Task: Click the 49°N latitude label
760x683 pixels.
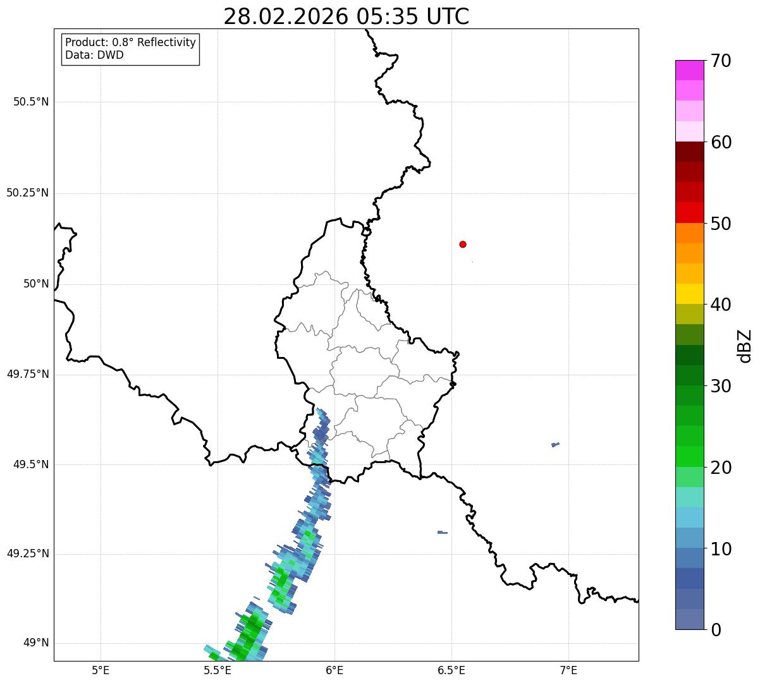Action: pos(36,643)
